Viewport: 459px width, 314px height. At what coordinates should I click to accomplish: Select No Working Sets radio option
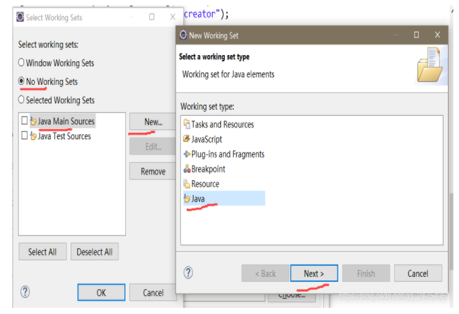coord(21,81)
